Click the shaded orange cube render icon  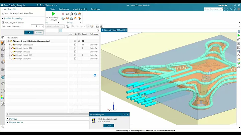pyautogui.click(x=92, y=26)
